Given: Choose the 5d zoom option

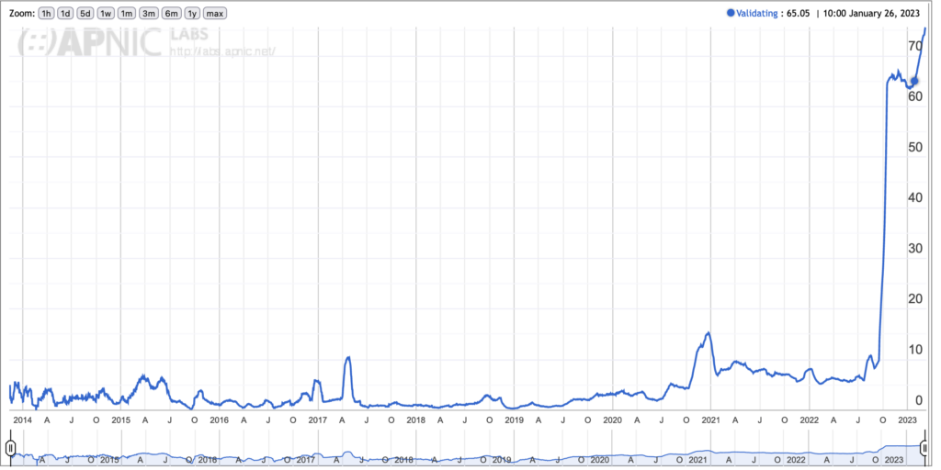Looking at the screenshot, I should pos(85,14).
